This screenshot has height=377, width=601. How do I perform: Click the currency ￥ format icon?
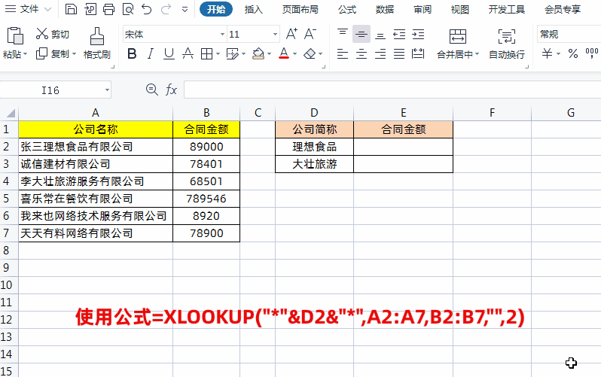547,53
